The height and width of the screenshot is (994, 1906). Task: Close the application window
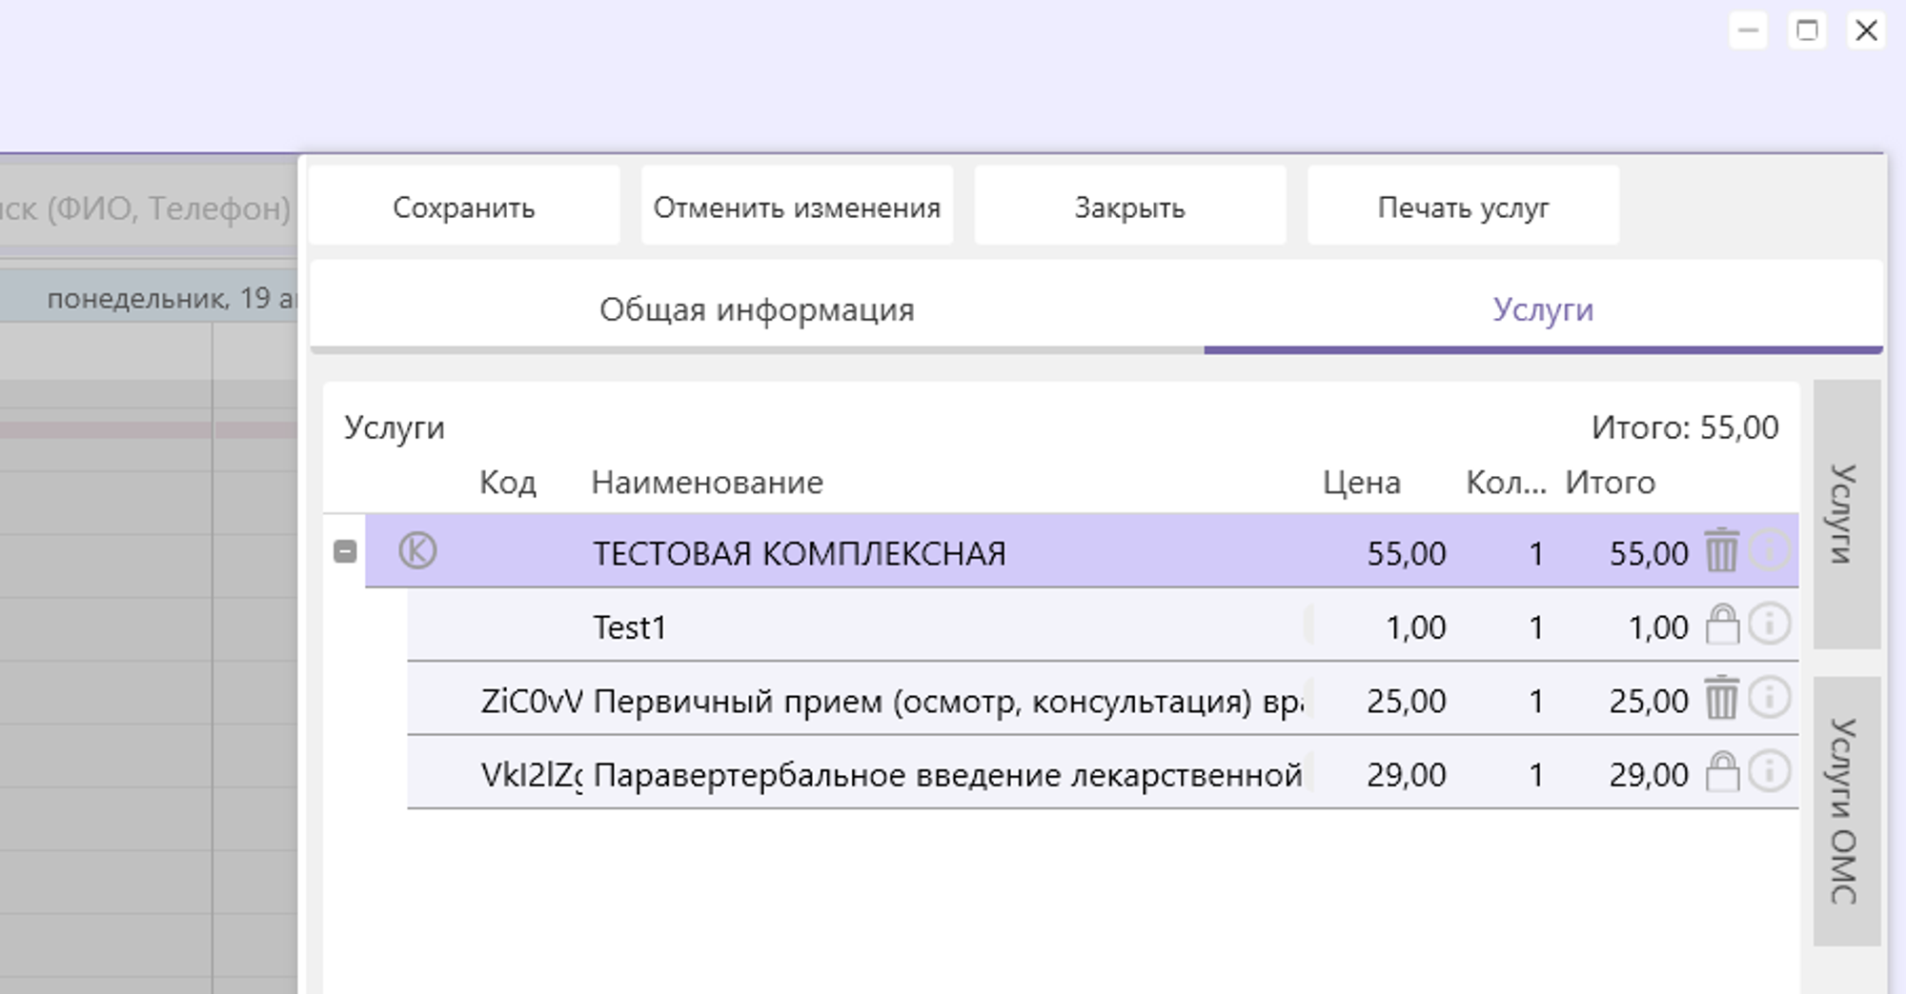point(1866,30)
